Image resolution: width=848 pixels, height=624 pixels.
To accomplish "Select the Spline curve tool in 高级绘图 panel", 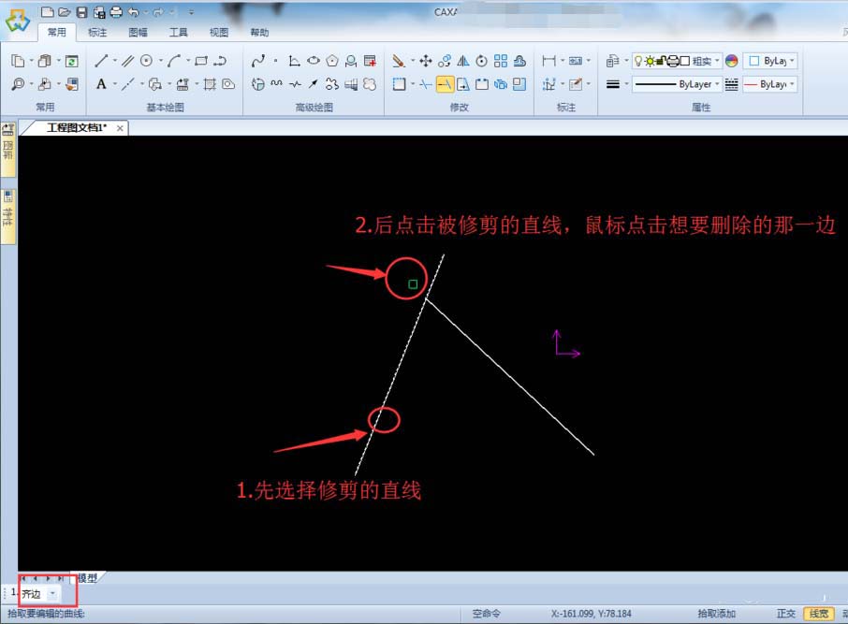I will click(x=258, y=60).
